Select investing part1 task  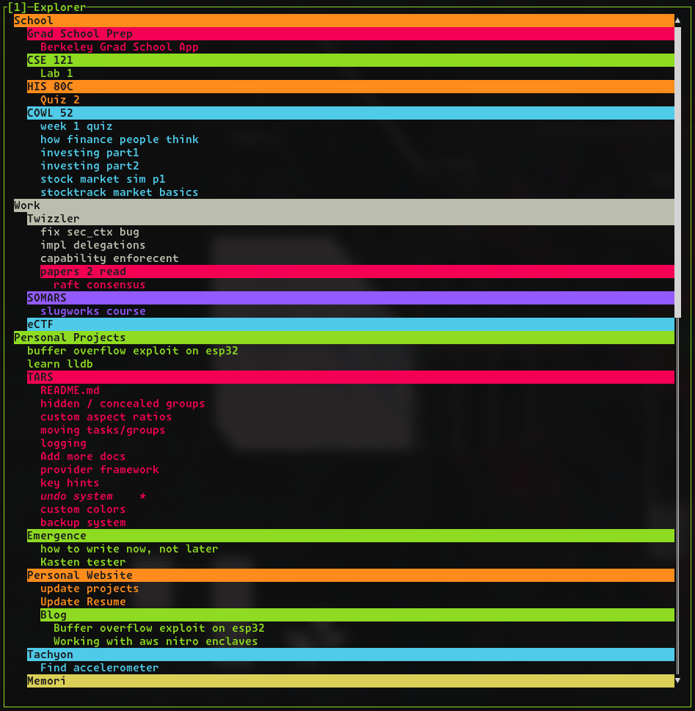pyautogui.click(x=90, y=153)
